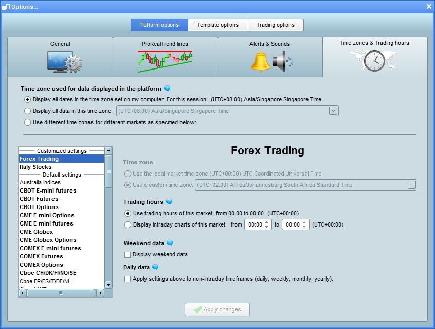Click the Alerts & Sounds bell icon
435x329 pixels.
click(x=260, y=62)
